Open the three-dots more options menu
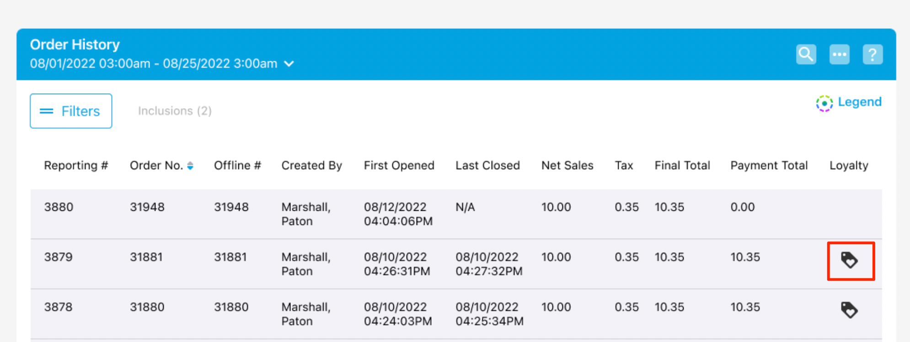Screen dimensions: 910x342 tap(839, 54)
